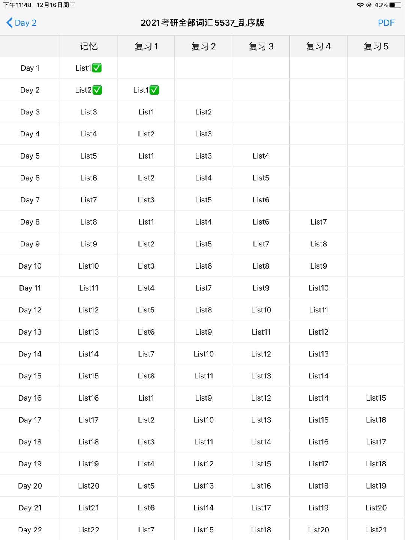Tap List12 cell in Day 12 row
Screen dimensions: 405x540
[88, 310]
